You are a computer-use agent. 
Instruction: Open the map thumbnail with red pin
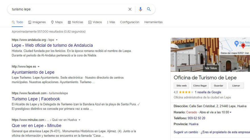point(235,46)
